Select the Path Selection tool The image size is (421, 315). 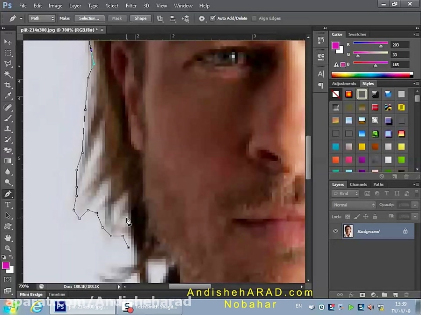pos(8,215)
